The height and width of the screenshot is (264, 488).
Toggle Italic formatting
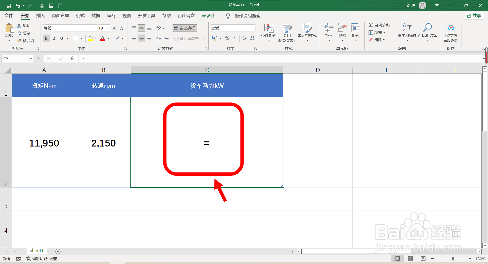(x=54, y=38)
